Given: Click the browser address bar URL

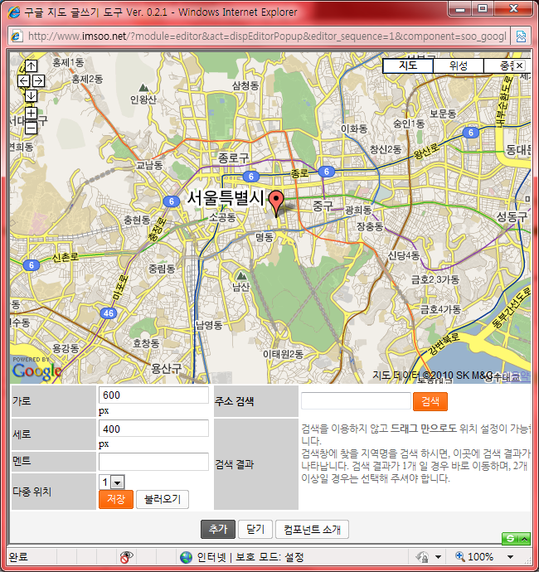Looking at the screenshot, I should [267, 36].
